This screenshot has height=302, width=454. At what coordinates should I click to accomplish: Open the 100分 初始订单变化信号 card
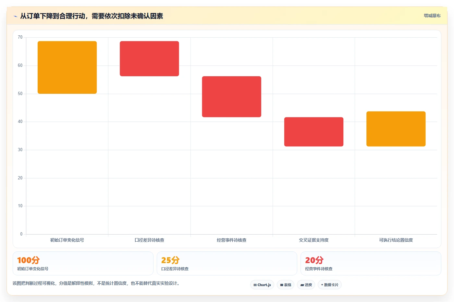[83, 263]
